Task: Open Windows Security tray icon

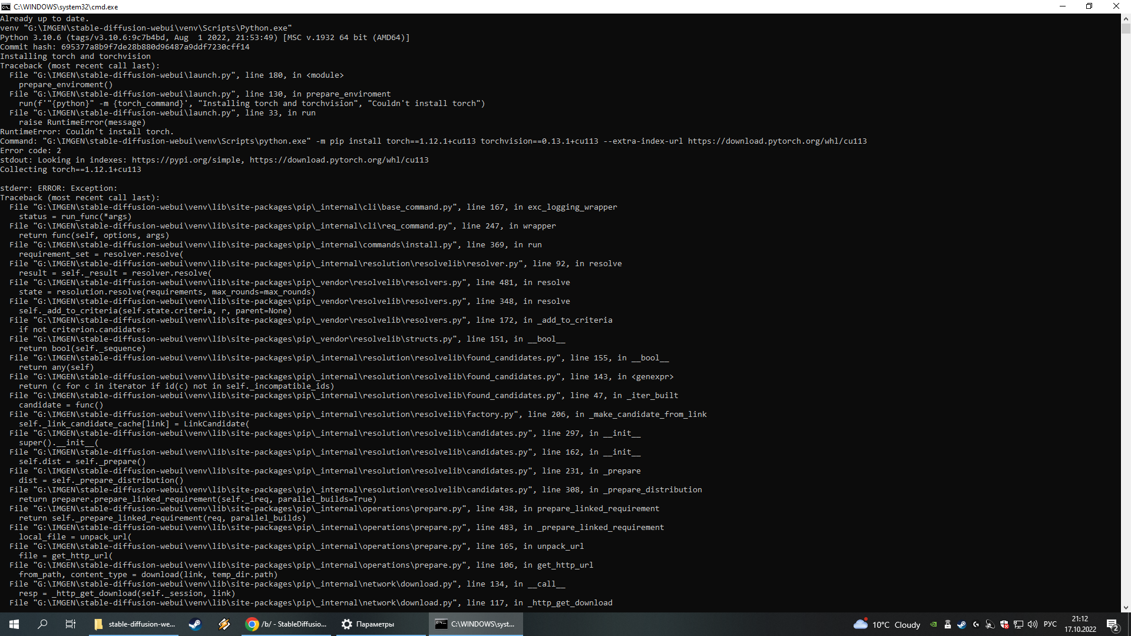Action: pyautogui.click(x=1004, y=625)
